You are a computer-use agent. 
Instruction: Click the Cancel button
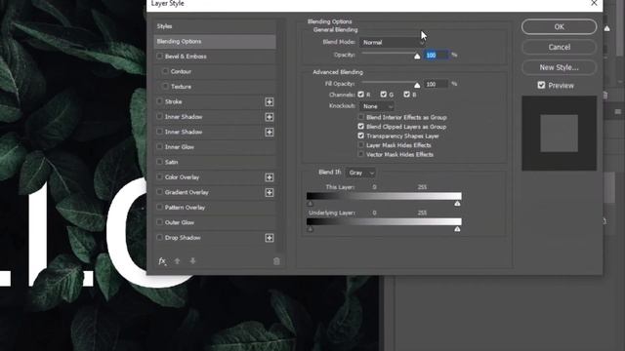point(559,47)
